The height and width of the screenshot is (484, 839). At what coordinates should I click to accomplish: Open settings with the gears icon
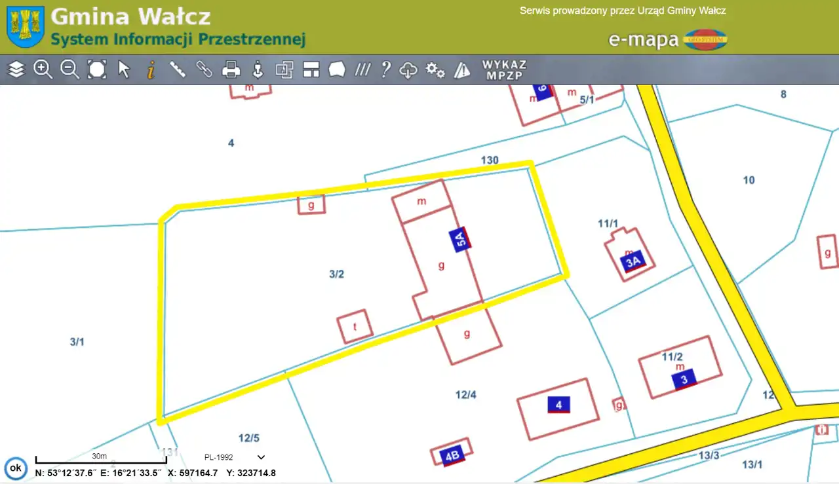435,69
